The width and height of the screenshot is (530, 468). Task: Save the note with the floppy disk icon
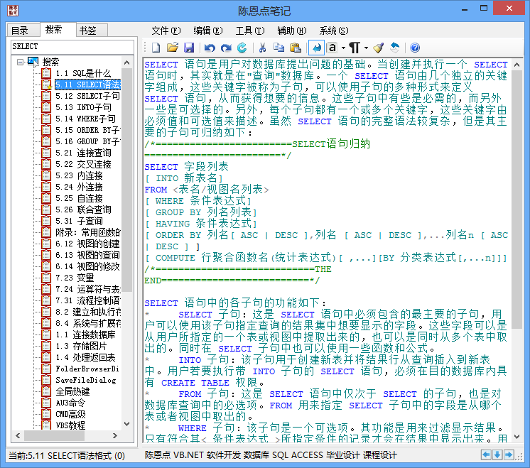pos(189,48)
